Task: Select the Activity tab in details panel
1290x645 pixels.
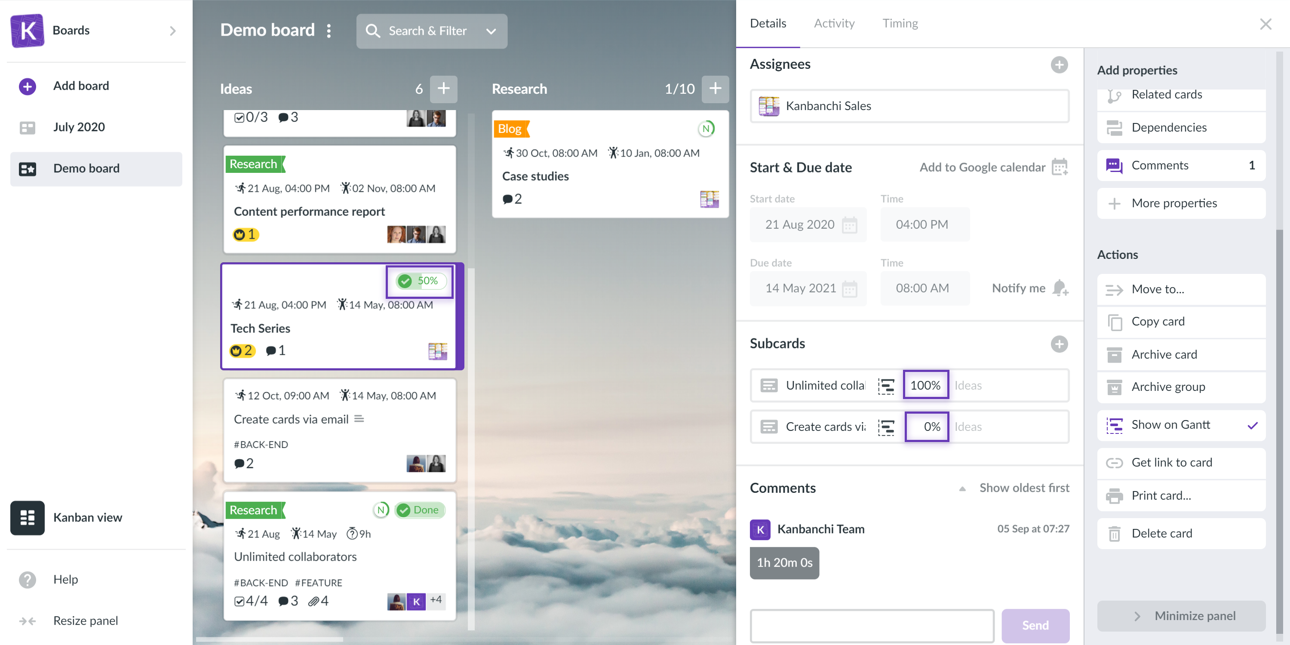Action: point(832,23)
